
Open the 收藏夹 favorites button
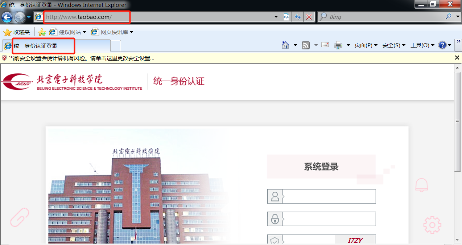pyautogui.click(x=17, y=32)
